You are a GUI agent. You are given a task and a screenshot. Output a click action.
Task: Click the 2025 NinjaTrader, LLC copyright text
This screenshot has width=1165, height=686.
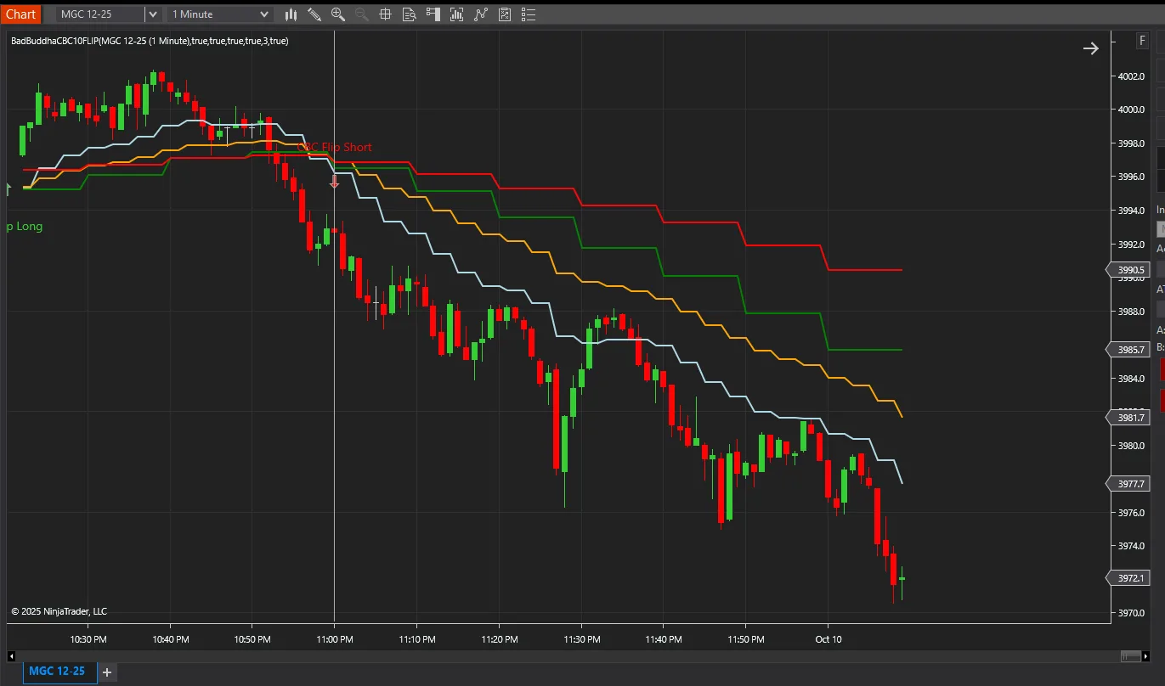tap(59, 611)
